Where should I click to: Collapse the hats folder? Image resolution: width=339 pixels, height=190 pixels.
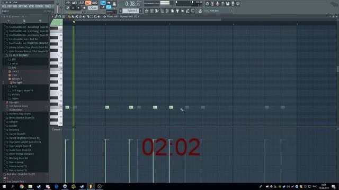click(x=14, y=68)
